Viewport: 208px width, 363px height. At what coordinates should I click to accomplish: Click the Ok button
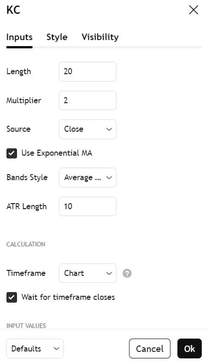pos(190,349)
